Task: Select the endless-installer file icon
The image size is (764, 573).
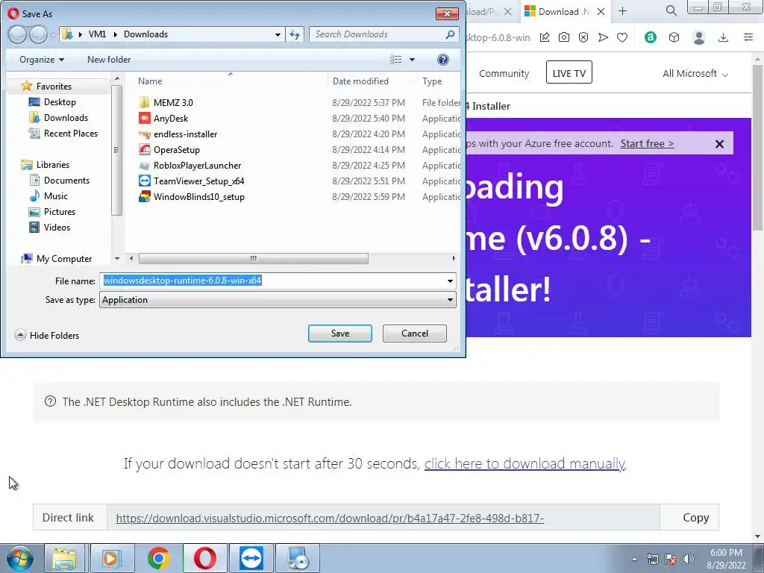Action: coord(144,134)
